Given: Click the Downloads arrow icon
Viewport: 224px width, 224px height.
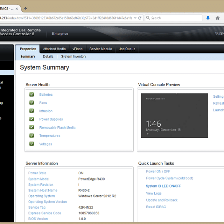Looking at the screenshot, I should [x=208, y=18].
